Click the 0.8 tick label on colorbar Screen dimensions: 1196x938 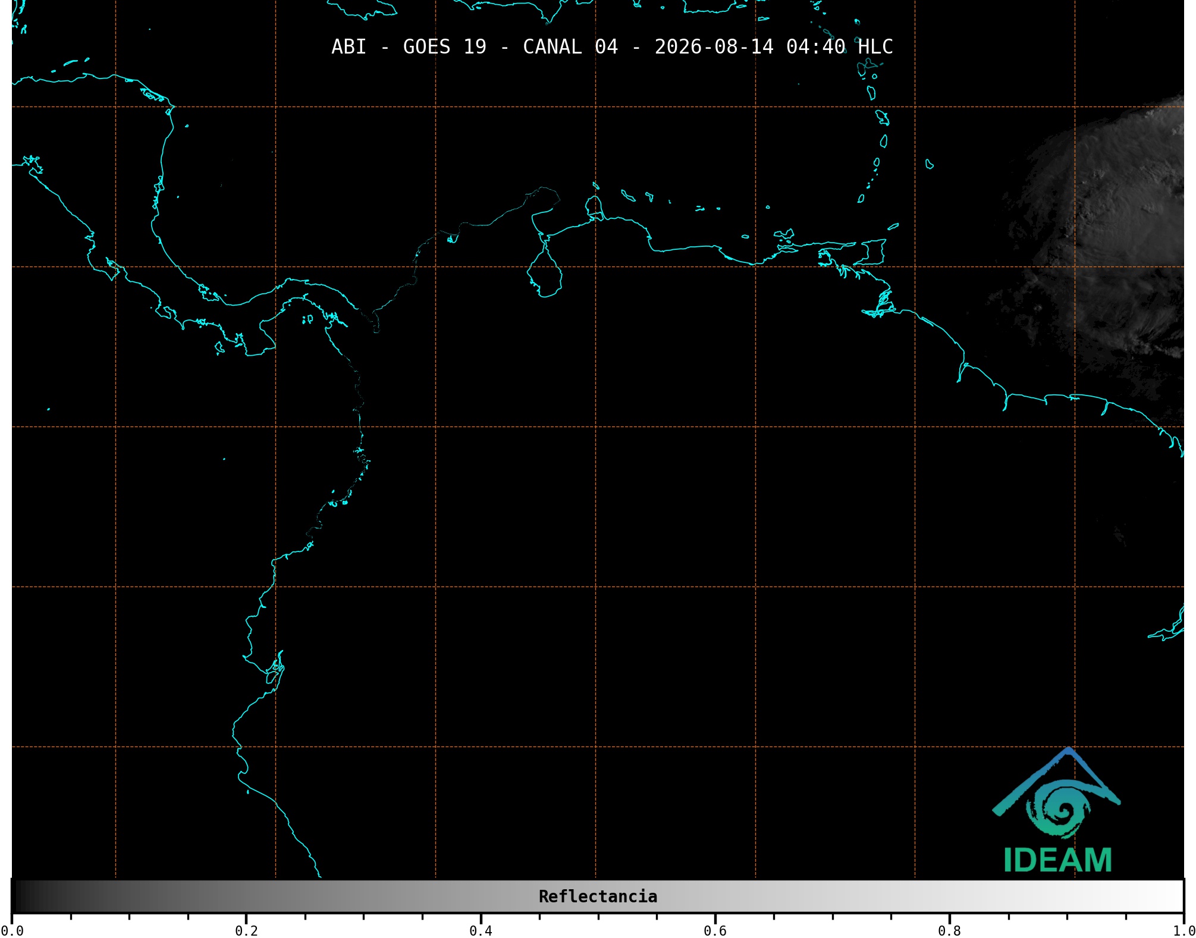click(949, 931)
